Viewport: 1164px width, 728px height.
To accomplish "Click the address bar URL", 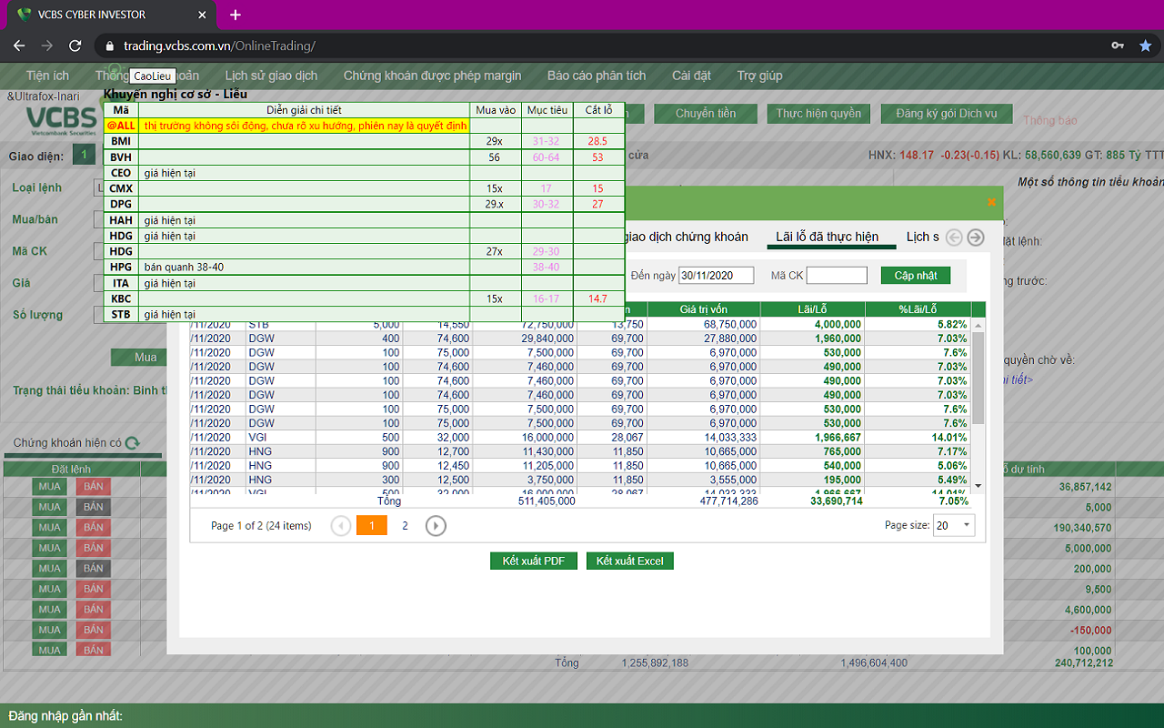I will click(219, 45).
